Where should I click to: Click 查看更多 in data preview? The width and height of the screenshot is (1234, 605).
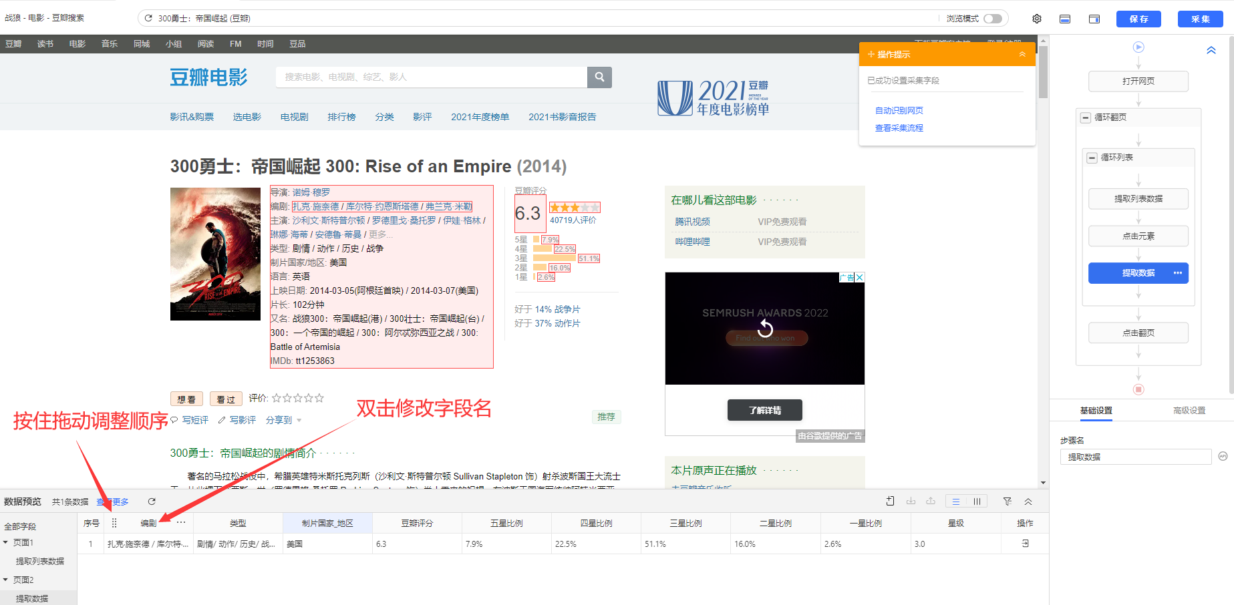point(112,502)
